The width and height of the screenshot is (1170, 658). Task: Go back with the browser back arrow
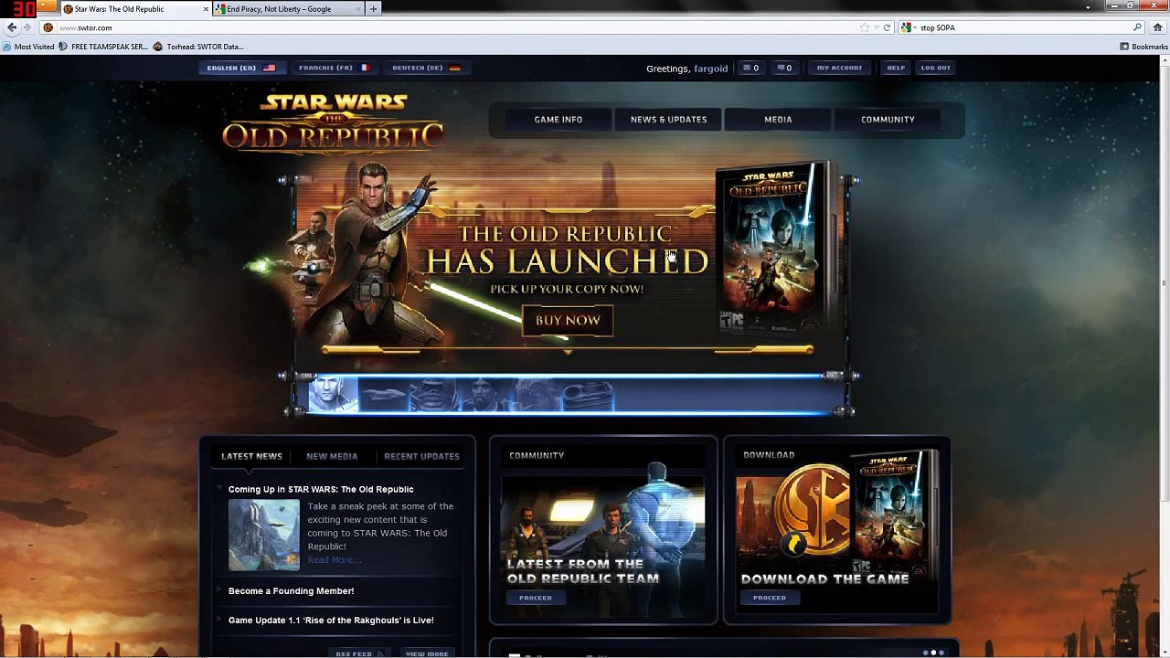click(x=11, y=27)
